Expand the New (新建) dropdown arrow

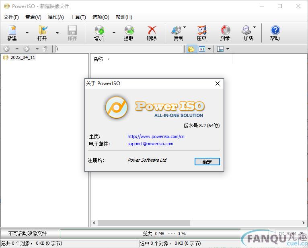coord(27,33)
